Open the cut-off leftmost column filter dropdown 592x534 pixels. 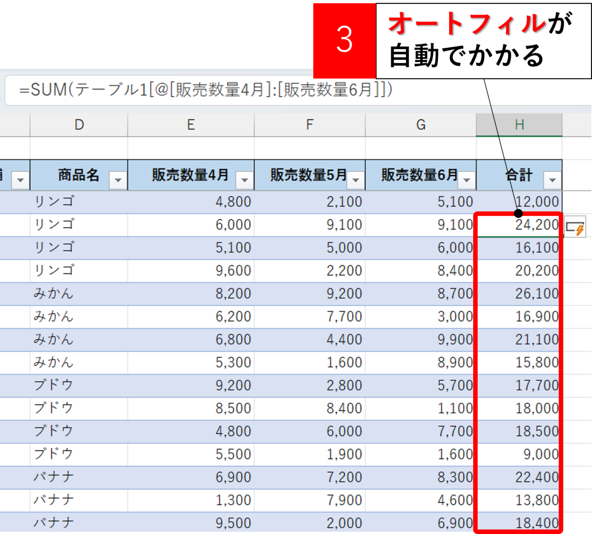(20, 180)
